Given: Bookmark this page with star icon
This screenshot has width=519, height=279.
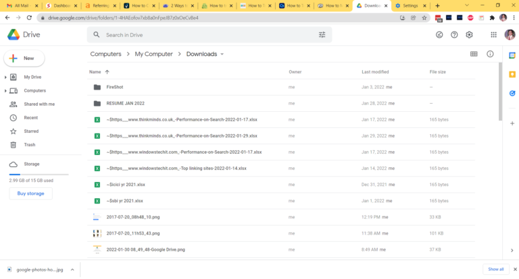Looking at the screenshot, I should (x=424, y=18).
